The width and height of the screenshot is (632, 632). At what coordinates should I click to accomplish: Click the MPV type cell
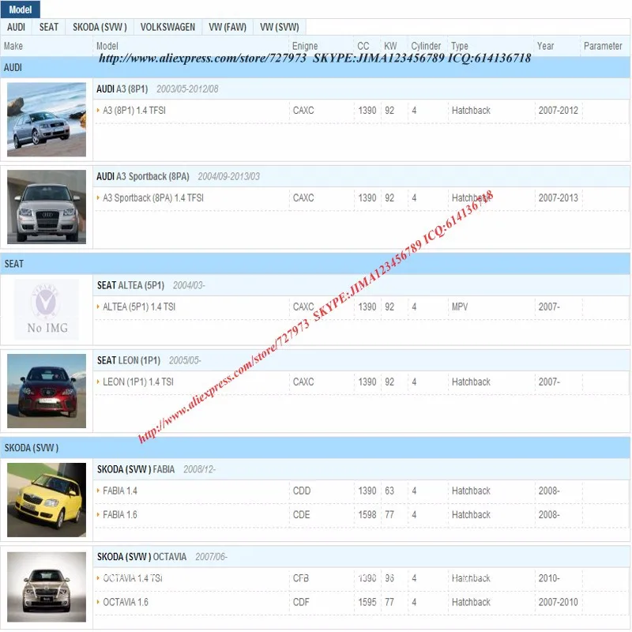pos(460,307)
